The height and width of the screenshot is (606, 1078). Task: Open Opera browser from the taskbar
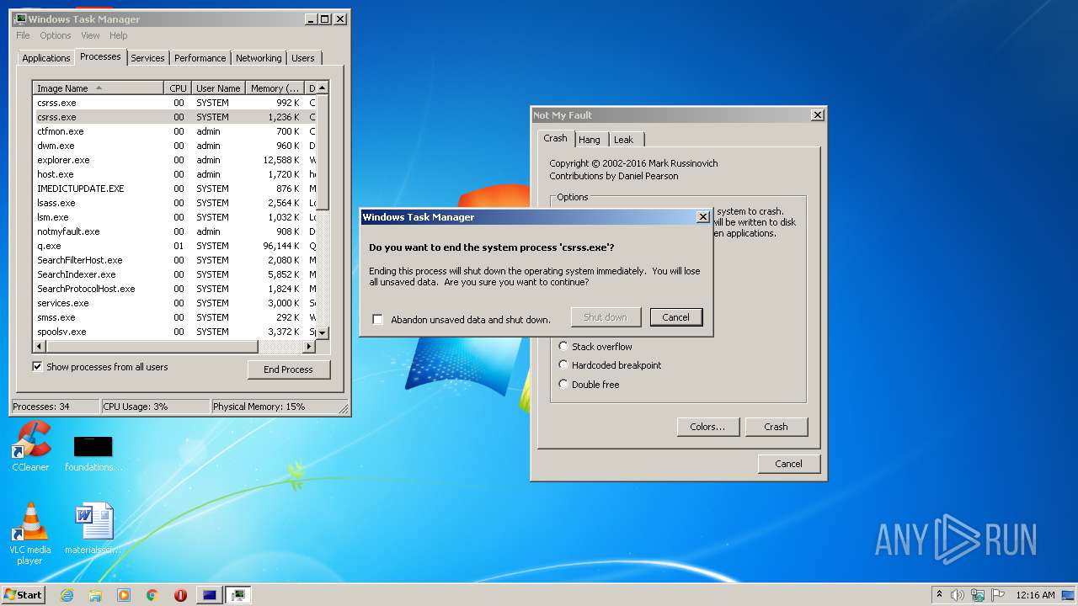click(180, 595)
